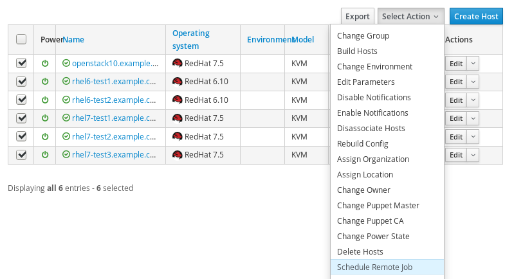Click green status checkmark beside rhel6-test1 host
The width and height of the screenshot is (514, 279).
click(66, 82)
